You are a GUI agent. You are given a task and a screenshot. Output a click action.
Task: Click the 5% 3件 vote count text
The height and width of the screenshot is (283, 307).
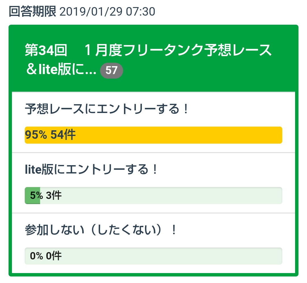46,196
